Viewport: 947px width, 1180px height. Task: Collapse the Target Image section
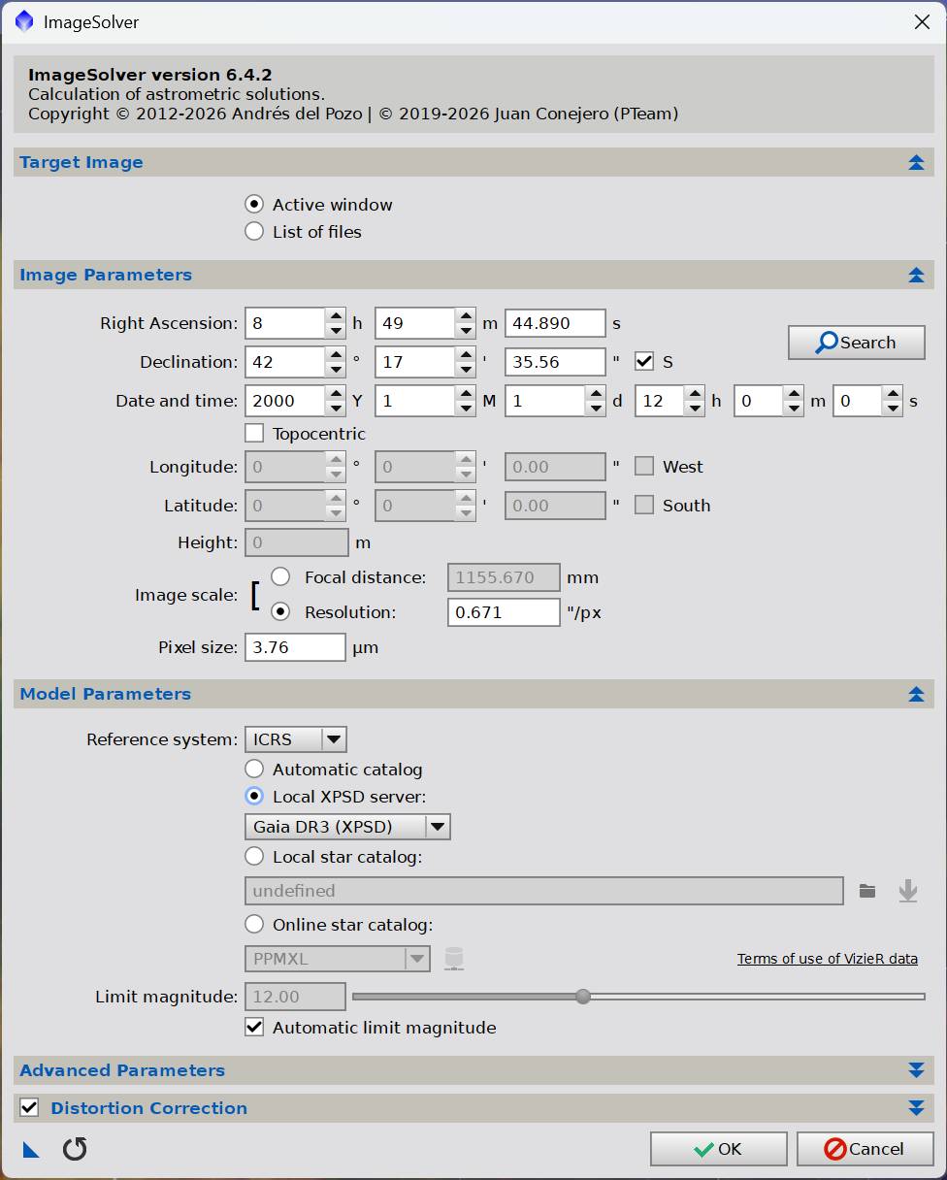point(916,163)
